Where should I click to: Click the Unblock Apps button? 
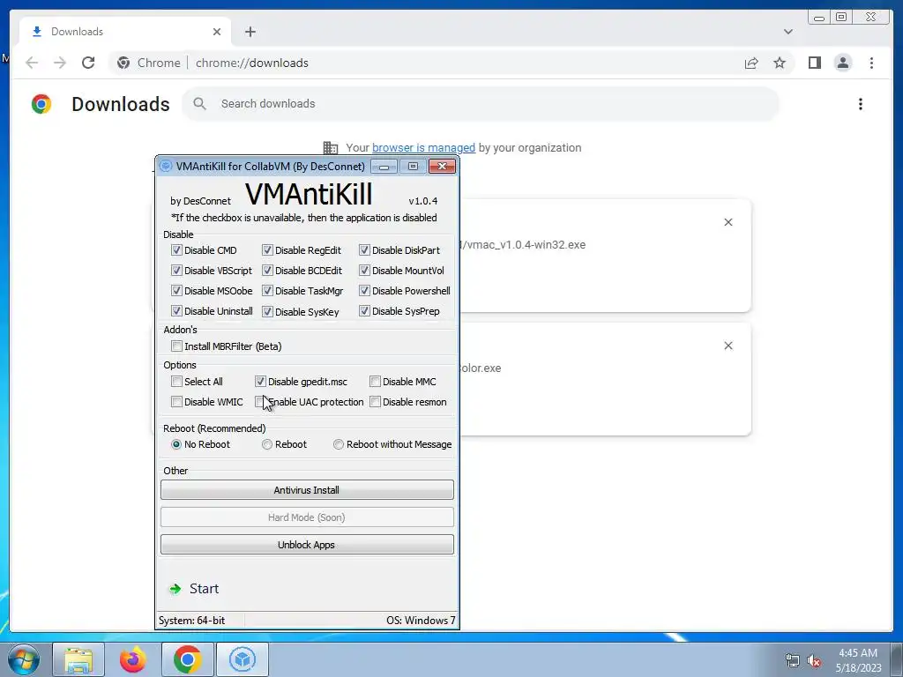tap(307, 545)
